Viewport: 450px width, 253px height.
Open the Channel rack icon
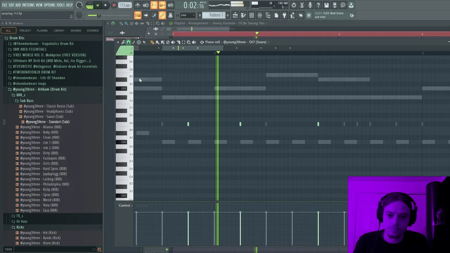point(251,15)
